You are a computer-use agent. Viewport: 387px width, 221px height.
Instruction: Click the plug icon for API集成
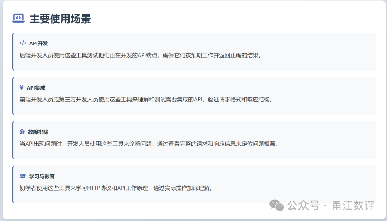click(22, 87)
